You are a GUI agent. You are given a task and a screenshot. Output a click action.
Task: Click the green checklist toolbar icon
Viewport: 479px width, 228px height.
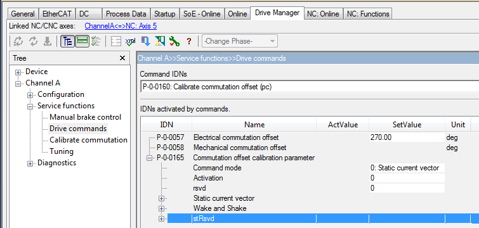(96, 41)
